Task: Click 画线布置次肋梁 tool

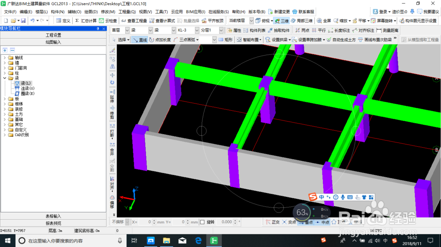Action: pyautogui.click(x=375, y=40)
